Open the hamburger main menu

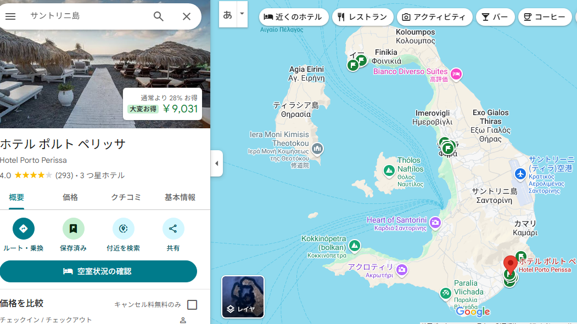tap(10, 16)
